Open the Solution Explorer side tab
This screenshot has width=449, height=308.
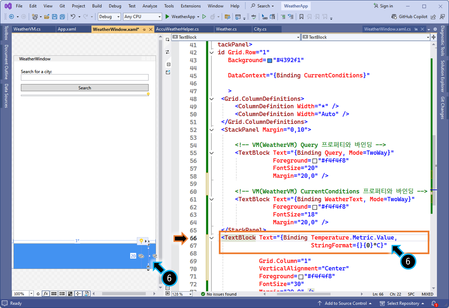(442, 76)
